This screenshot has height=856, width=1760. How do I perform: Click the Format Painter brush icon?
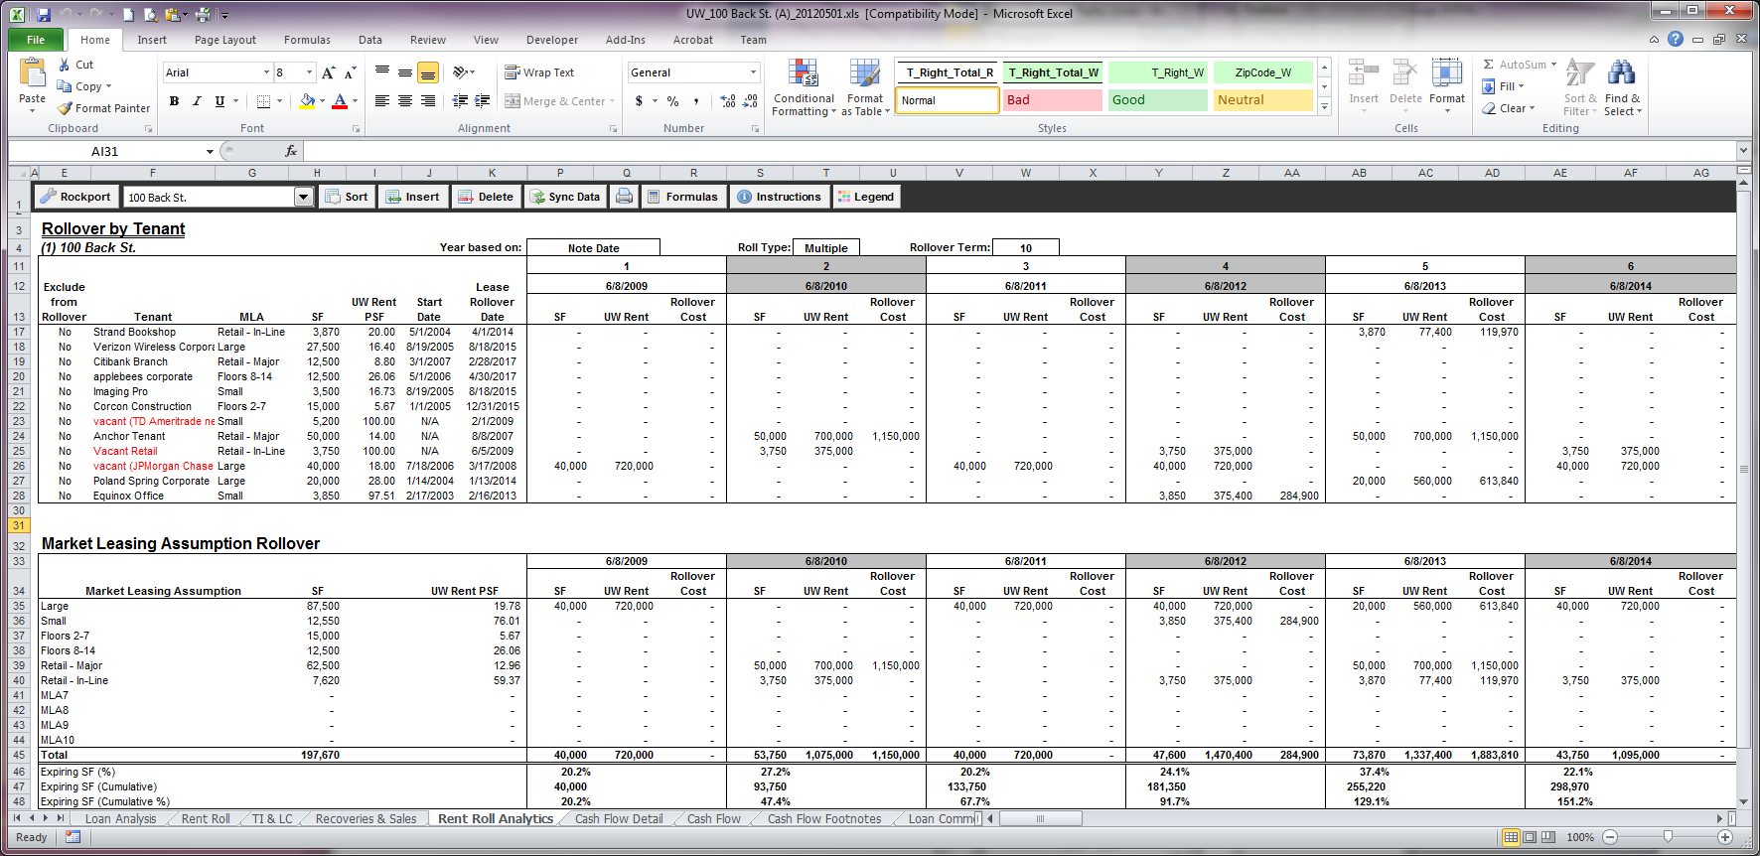(66, 108)
